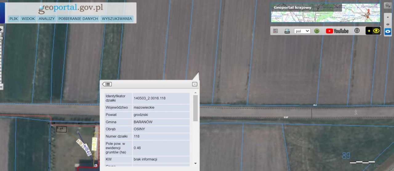Adjust the map zoom level slider
The height and width of the screenshot is (171, 394).
tap(1, 38)
